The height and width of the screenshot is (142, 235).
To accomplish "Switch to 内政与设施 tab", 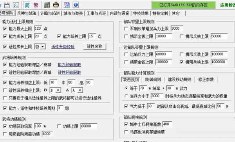I will coord(119,13).
